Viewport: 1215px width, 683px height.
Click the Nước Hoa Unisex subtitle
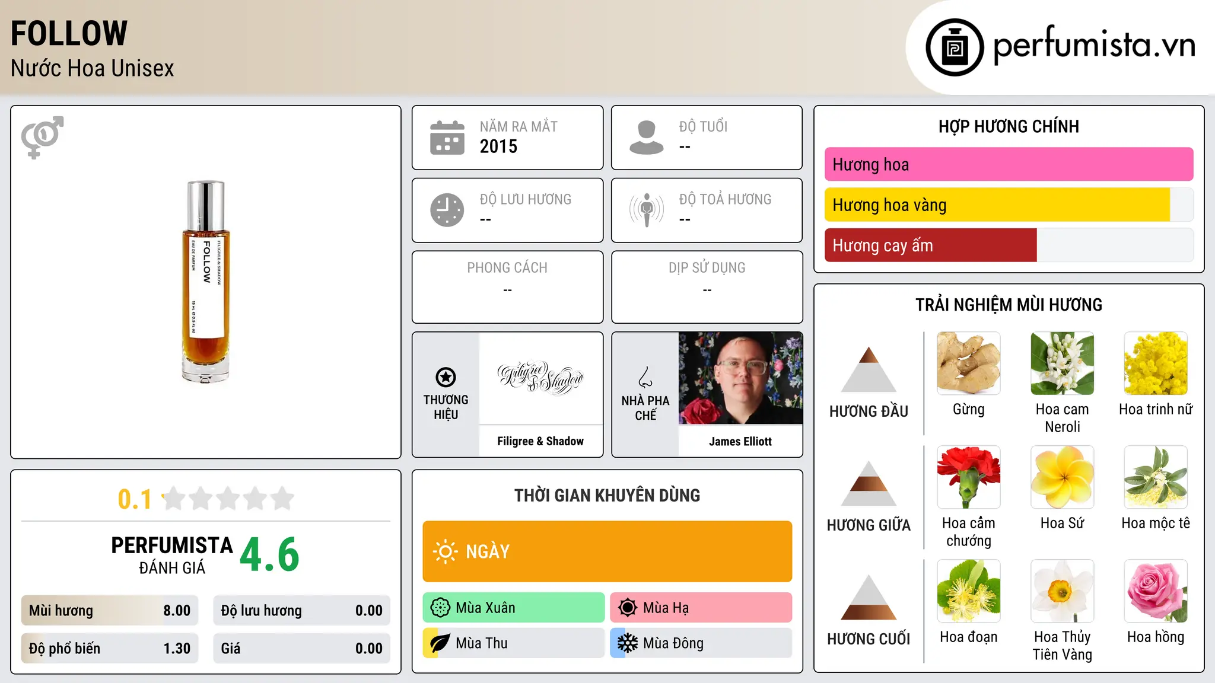click(92, 68)
